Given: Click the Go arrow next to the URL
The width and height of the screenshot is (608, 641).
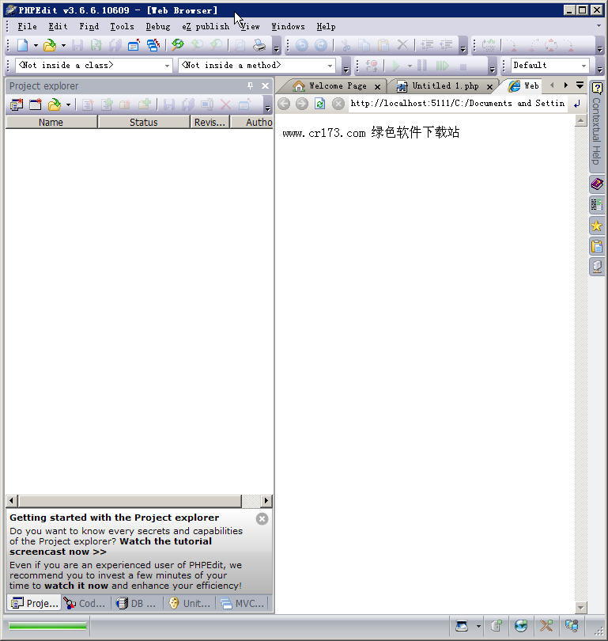Looking at the screenshot, I should pos(577,104).
